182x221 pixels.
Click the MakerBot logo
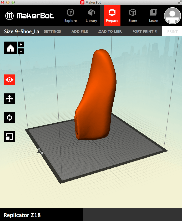pyautogui.click(x=30, y=16)
